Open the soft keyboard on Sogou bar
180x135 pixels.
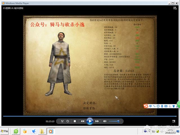pyautogui.click(x=166, y=106)
